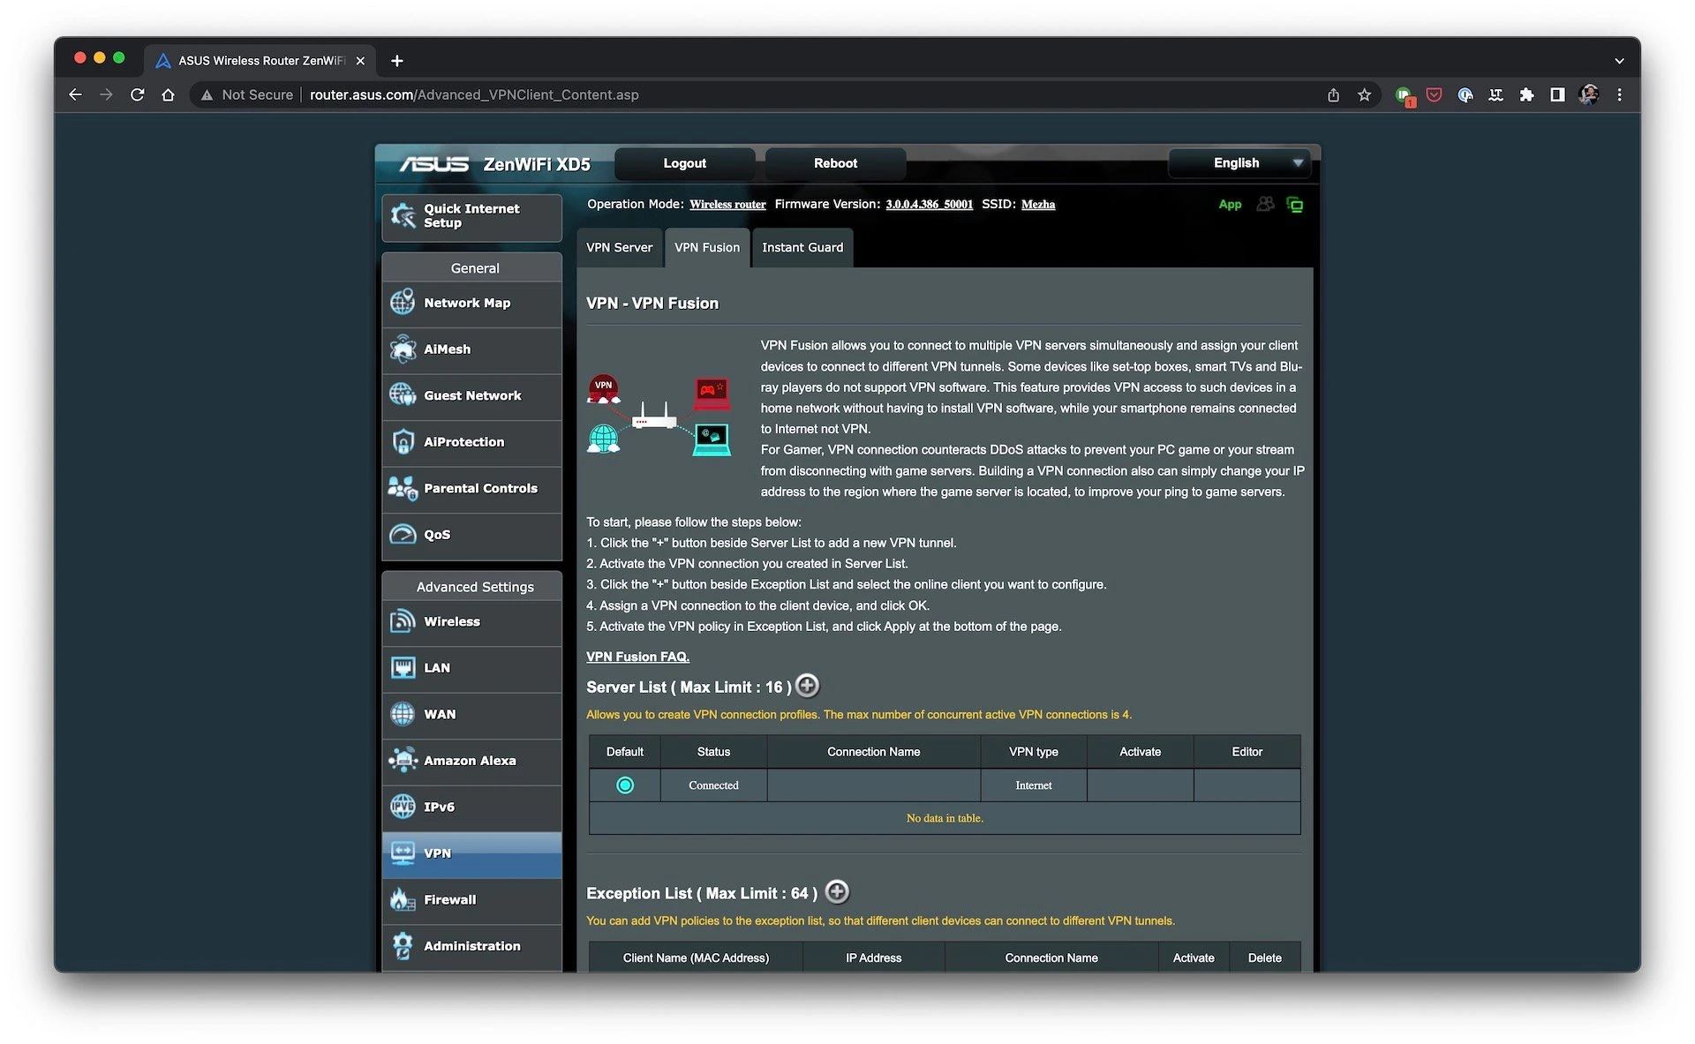Open Amazon Alexa settings
This screenshot has width=1695, height=1044.
471,761
